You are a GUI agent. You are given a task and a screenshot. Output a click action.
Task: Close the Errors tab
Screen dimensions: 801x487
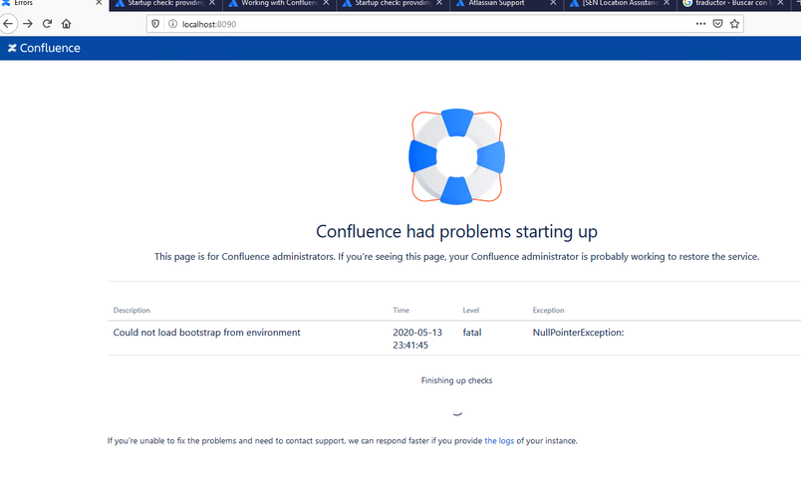(99, 3)
